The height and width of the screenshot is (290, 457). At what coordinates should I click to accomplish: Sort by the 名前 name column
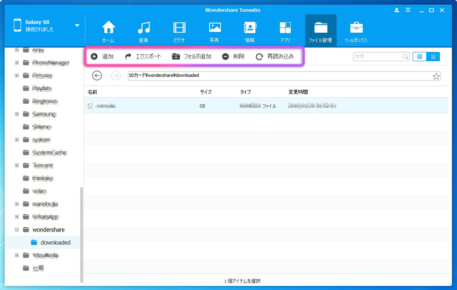(x=92, y=92)
